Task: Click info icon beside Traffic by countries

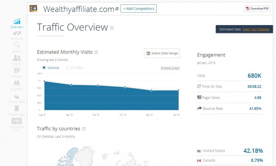Action: point(84,129)
